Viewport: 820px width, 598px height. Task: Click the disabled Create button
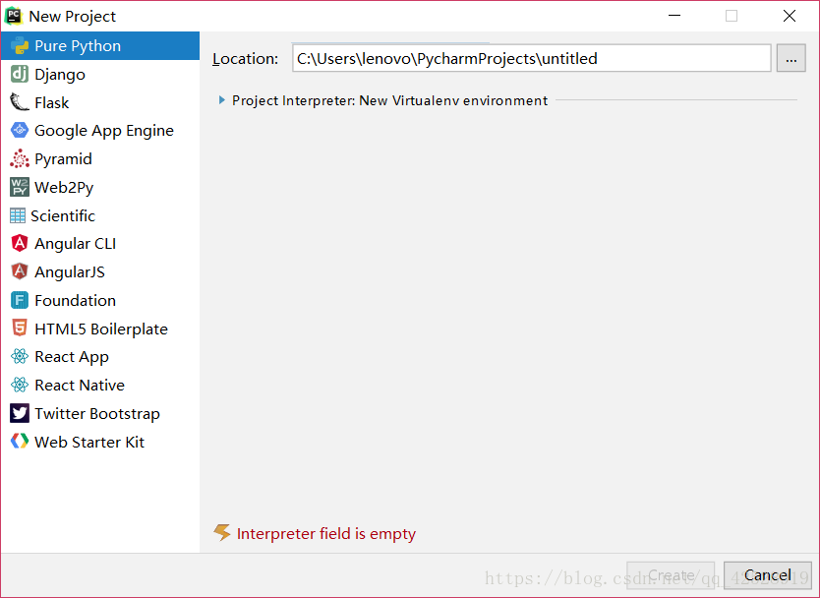click(x=671, y=575)
